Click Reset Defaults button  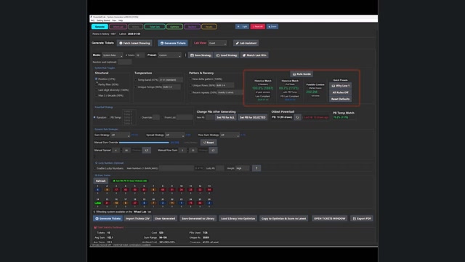click(x=341, y=99)
